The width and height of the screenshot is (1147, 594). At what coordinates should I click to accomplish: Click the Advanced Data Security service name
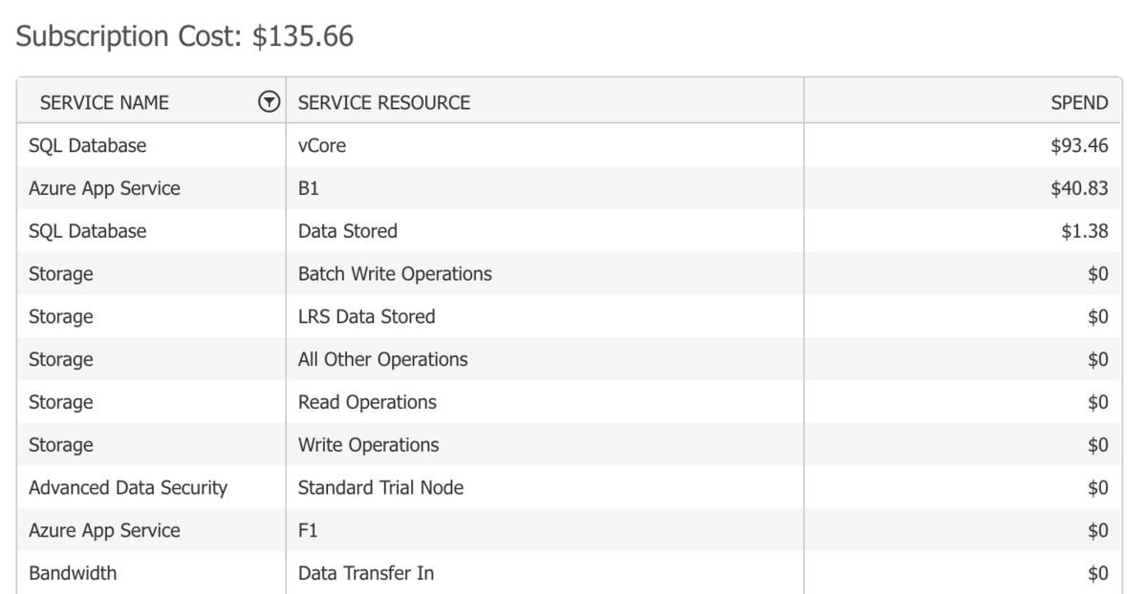coord(128,488)
